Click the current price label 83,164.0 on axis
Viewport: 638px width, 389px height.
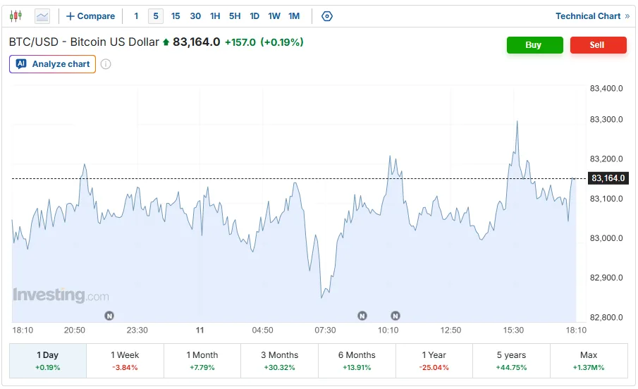608,178
